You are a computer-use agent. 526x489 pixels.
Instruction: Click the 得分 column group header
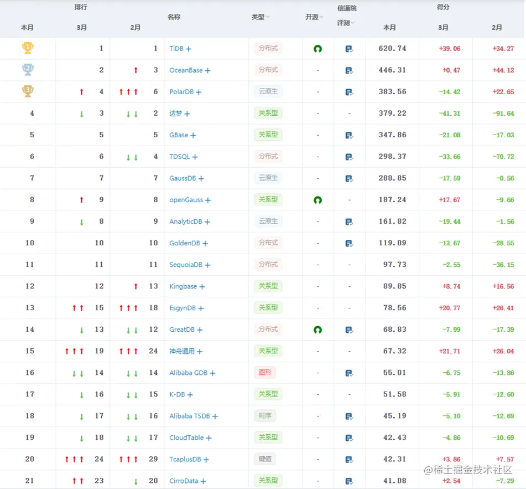point(443,7)
